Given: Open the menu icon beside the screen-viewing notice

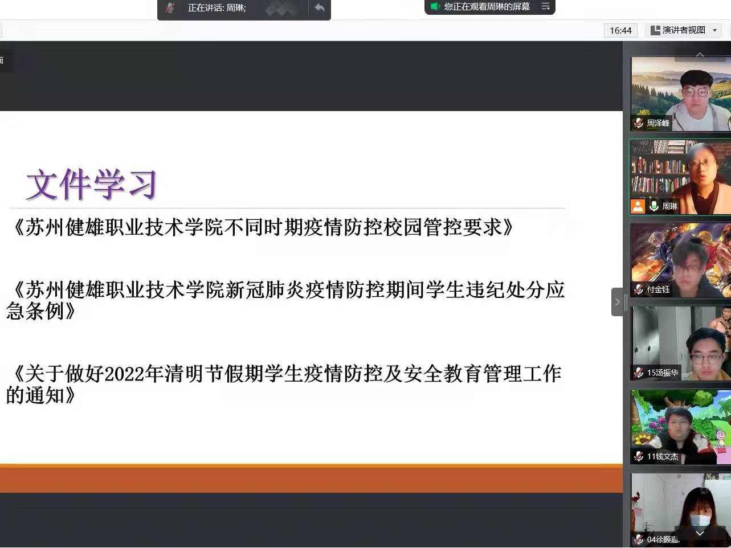Looking at the screenshot, I should coord(545,7).
